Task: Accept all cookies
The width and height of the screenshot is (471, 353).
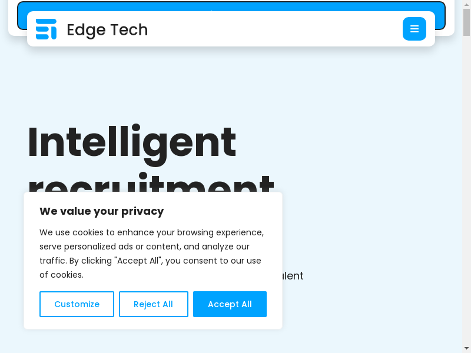Action: [230, 304]
